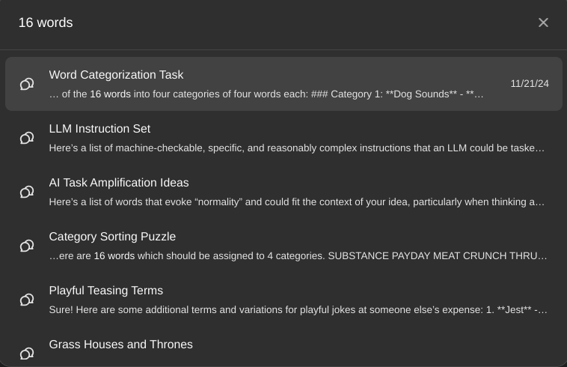Open the LLM Instruction Set conversation
Screen dimensions: 567x367
[x=283, y=138]
